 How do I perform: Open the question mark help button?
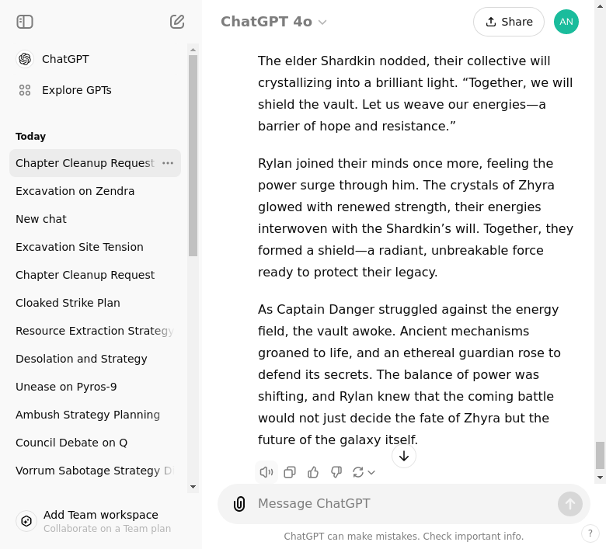tap(590, 533)
